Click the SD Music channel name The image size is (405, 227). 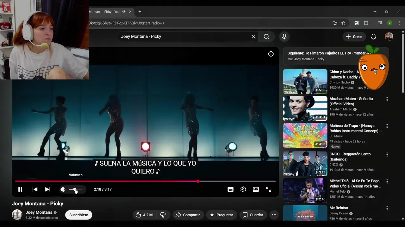pos(336,136)
